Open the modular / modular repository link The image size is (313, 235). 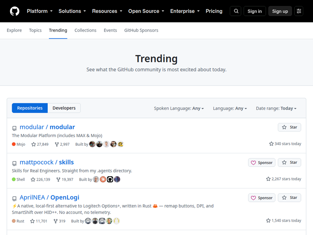(47, 127)
